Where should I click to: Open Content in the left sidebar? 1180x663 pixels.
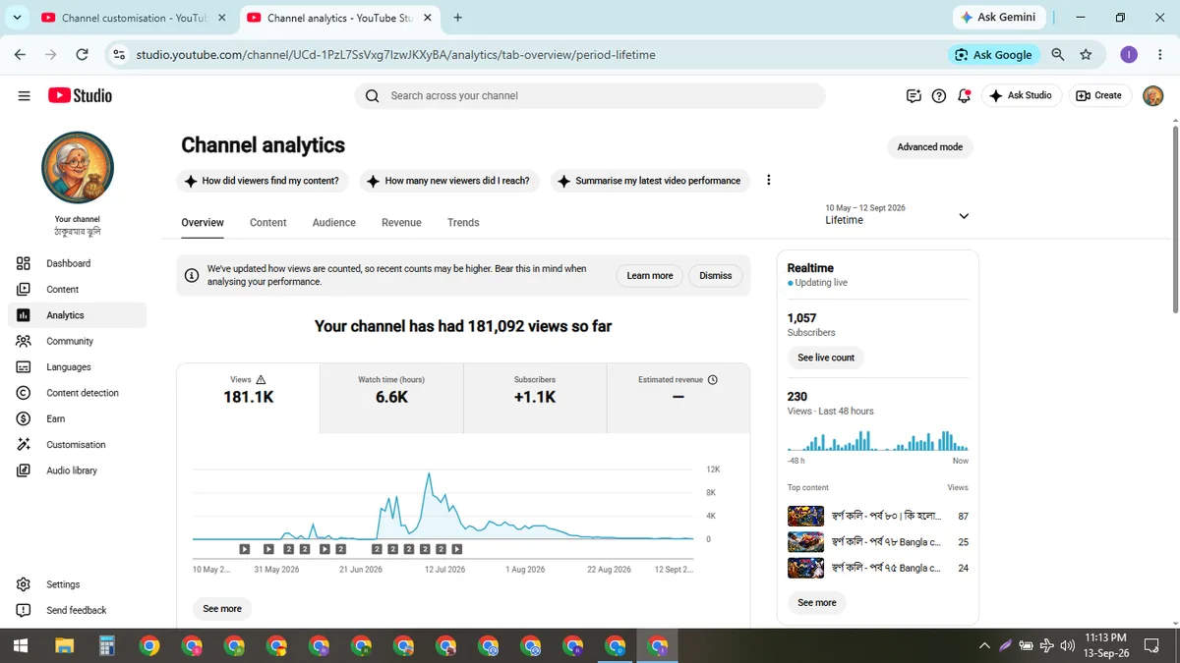pos(77,289)
